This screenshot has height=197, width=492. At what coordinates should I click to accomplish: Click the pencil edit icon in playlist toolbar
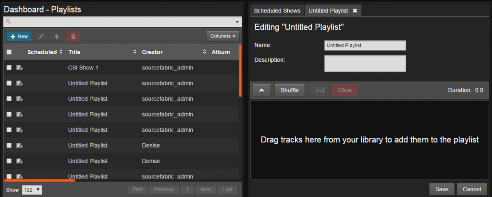click(41, 36)
